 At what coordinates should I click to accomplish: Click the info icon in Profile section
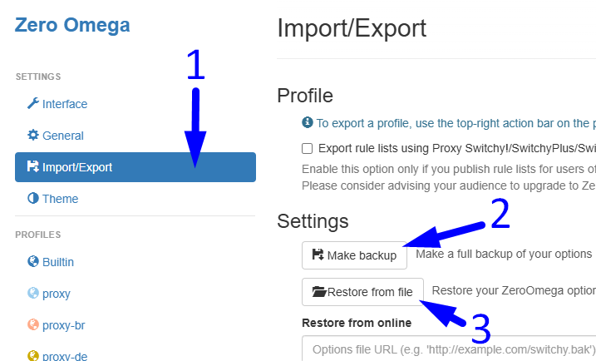click(x=307, y=122)
